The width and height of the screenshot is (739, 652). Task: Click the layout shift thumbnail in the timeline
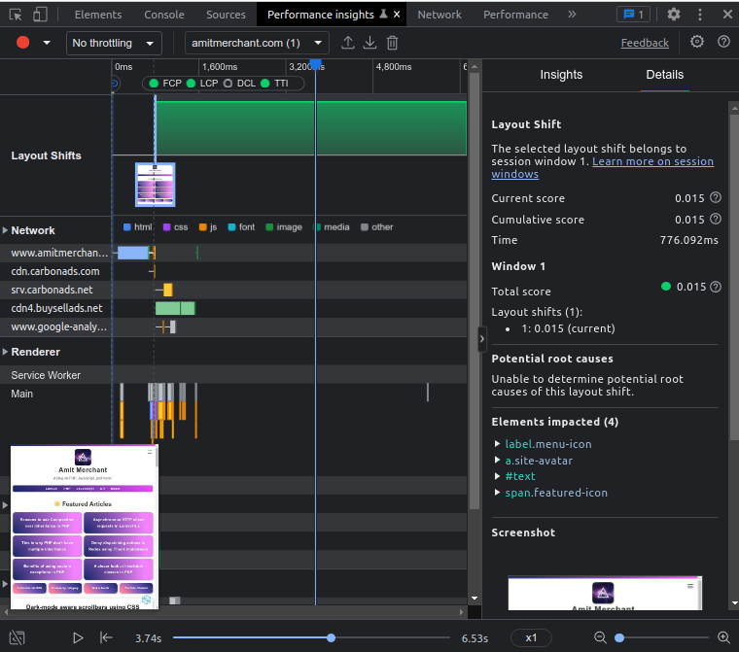point(155,185)
